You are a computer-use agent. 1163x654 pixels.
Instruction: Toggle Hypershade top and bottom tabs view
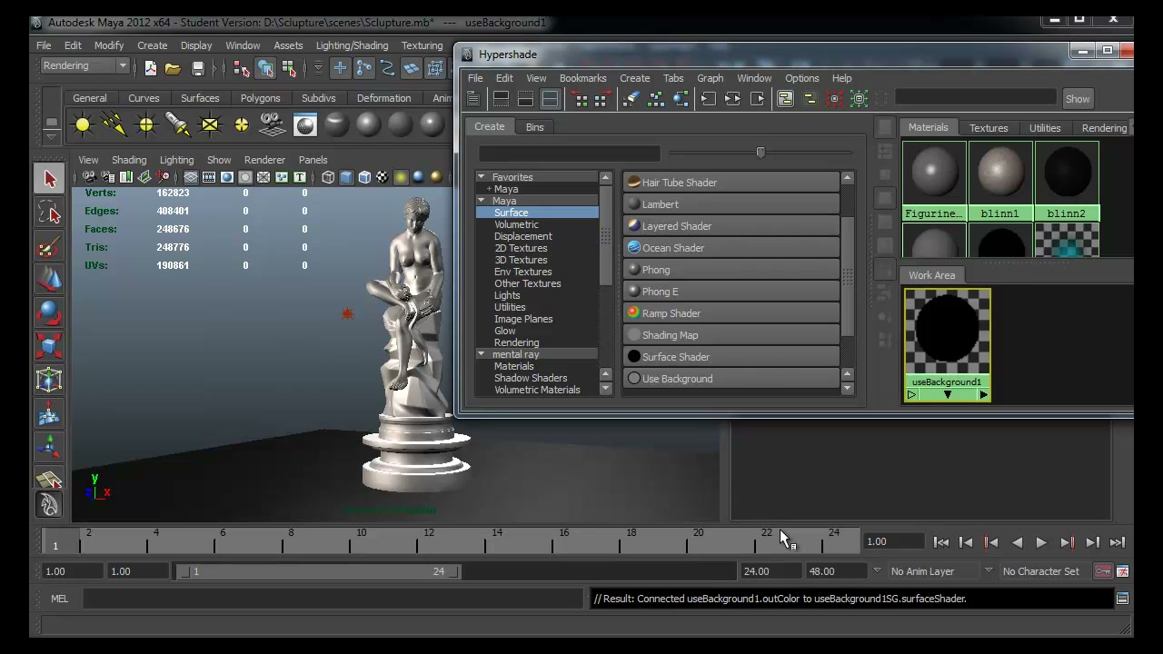(551, 99)
